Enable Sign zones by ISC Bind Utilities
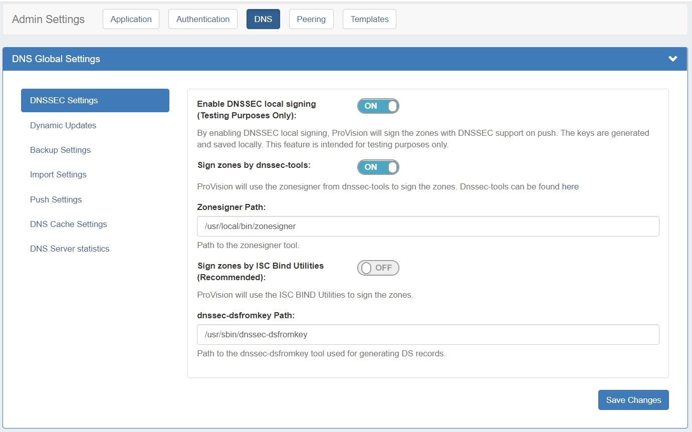The image size is (692, 432). [x=378, y=268]
